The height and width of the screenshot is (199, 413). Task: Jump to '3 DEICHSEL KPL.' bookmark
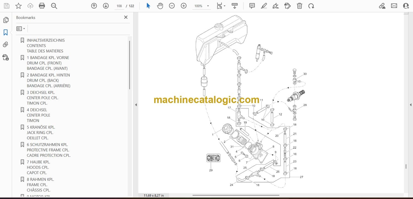pyautogui.click(x=41, y=92)
